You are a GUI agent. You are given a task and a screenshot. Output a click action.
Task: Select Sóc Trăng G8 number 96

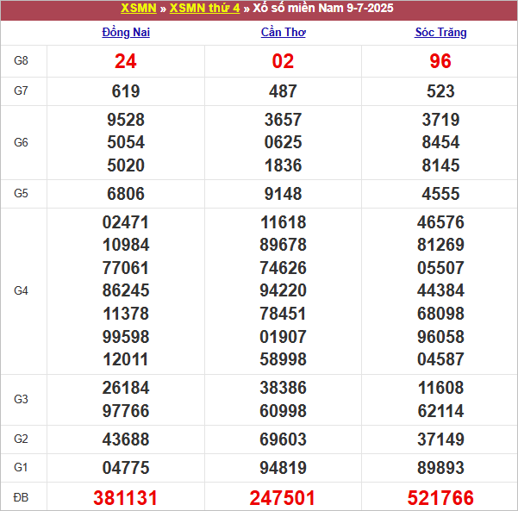(440, 61)
